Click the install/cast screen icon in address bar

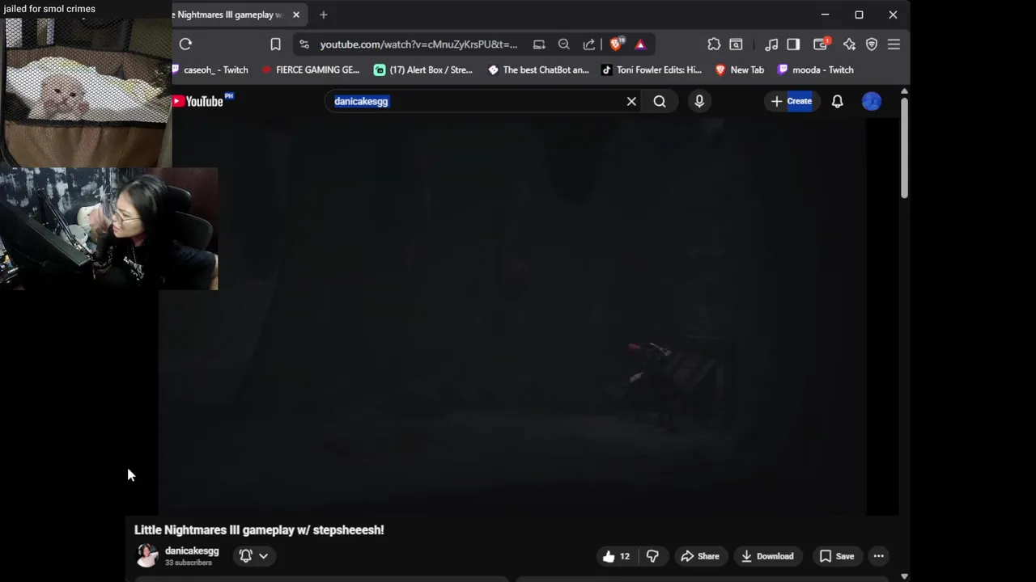point(539,44)
